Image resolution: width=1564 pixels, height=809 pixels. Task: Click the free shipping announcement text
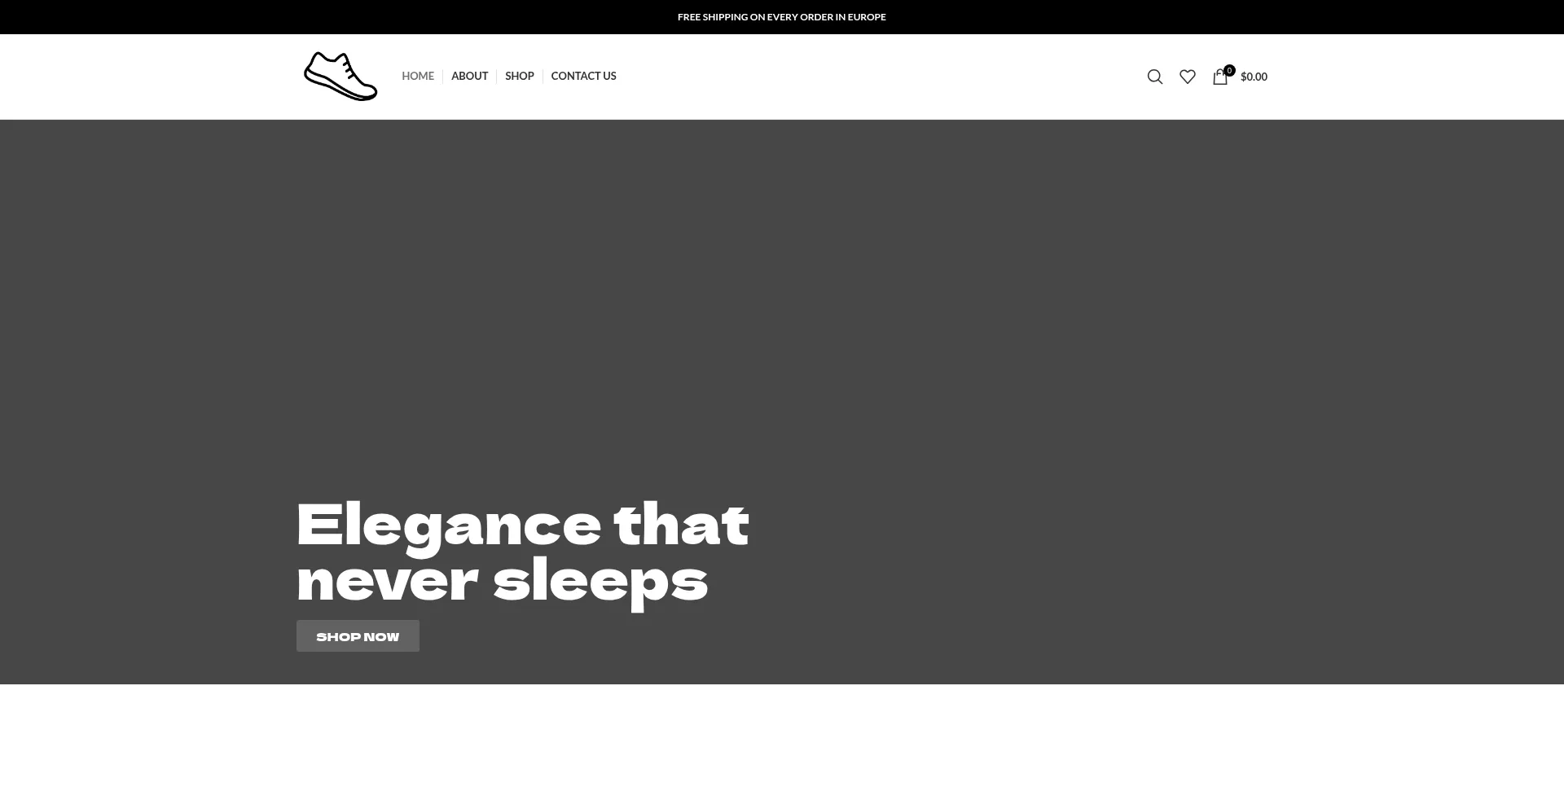point(781,17)
